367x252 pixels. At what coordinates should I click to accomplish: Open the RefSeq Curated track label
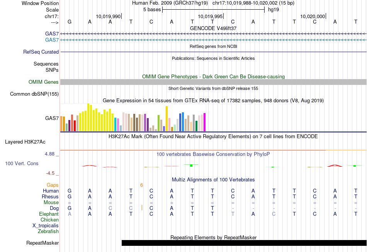tap(41, 52)
